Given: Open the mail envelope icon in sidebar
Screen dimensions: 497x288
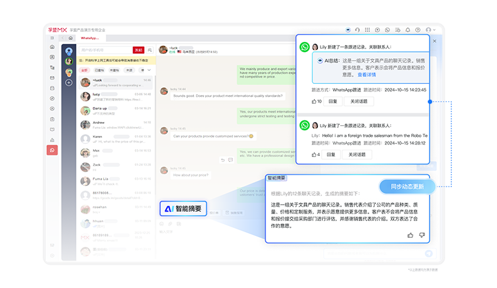Looking at the screenshot, I should [53, 78].
